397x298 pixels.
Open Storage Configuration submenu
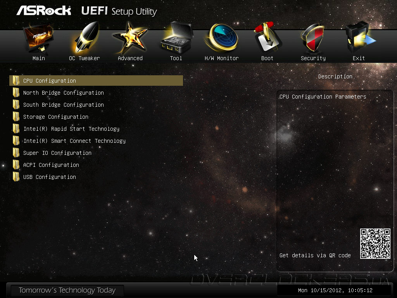(56, 117)
